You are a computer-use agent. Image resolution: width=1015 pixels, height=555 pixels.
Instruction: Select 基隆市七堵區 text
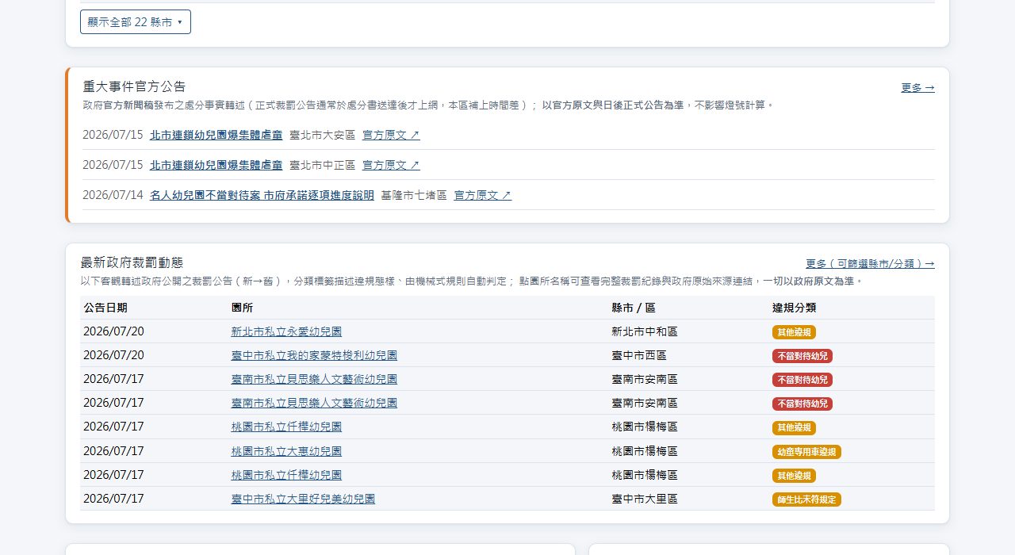coord(414,195)
